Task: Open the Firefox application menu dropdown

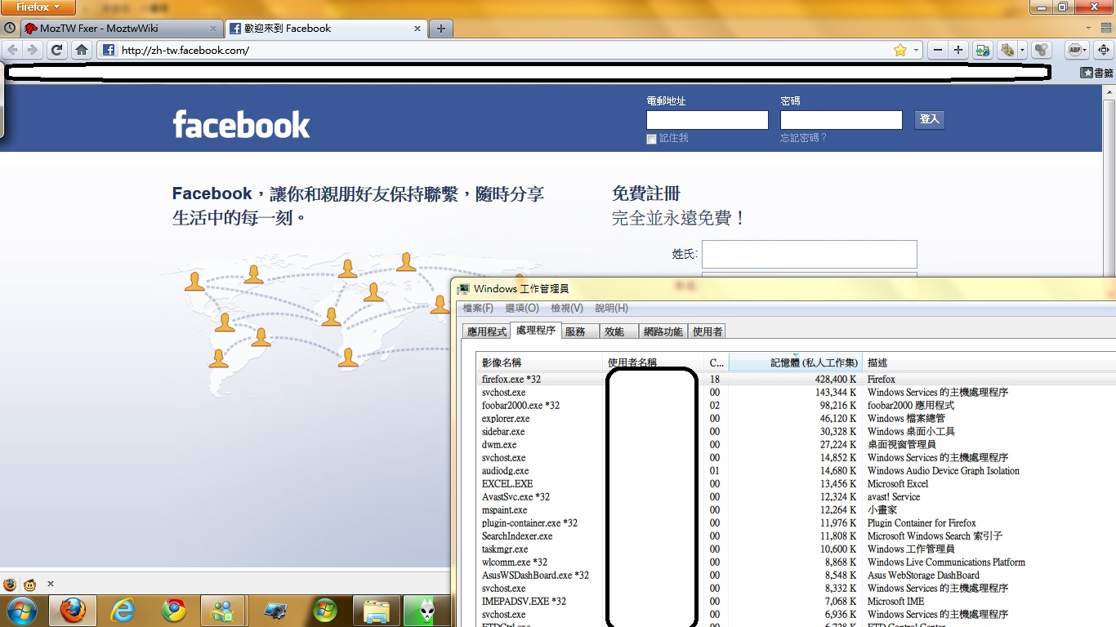Action: [x=38, y=7]
